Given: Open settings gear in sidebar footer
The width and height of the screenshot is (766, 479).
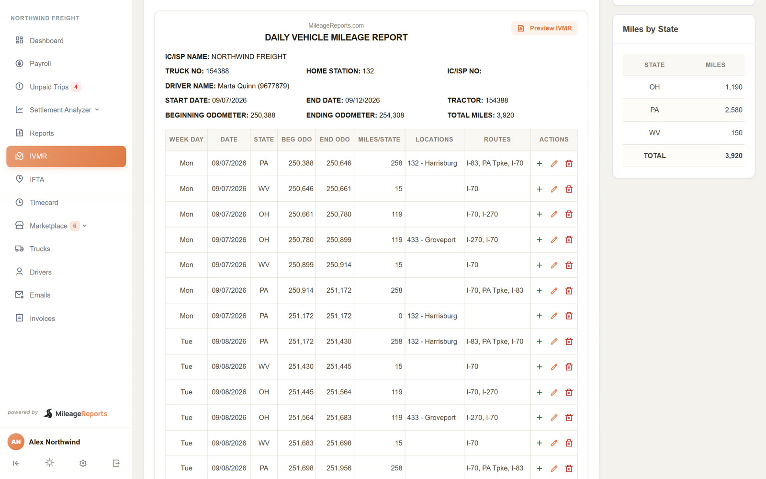Looking at the screenshot, I should [x=83, y=463].
